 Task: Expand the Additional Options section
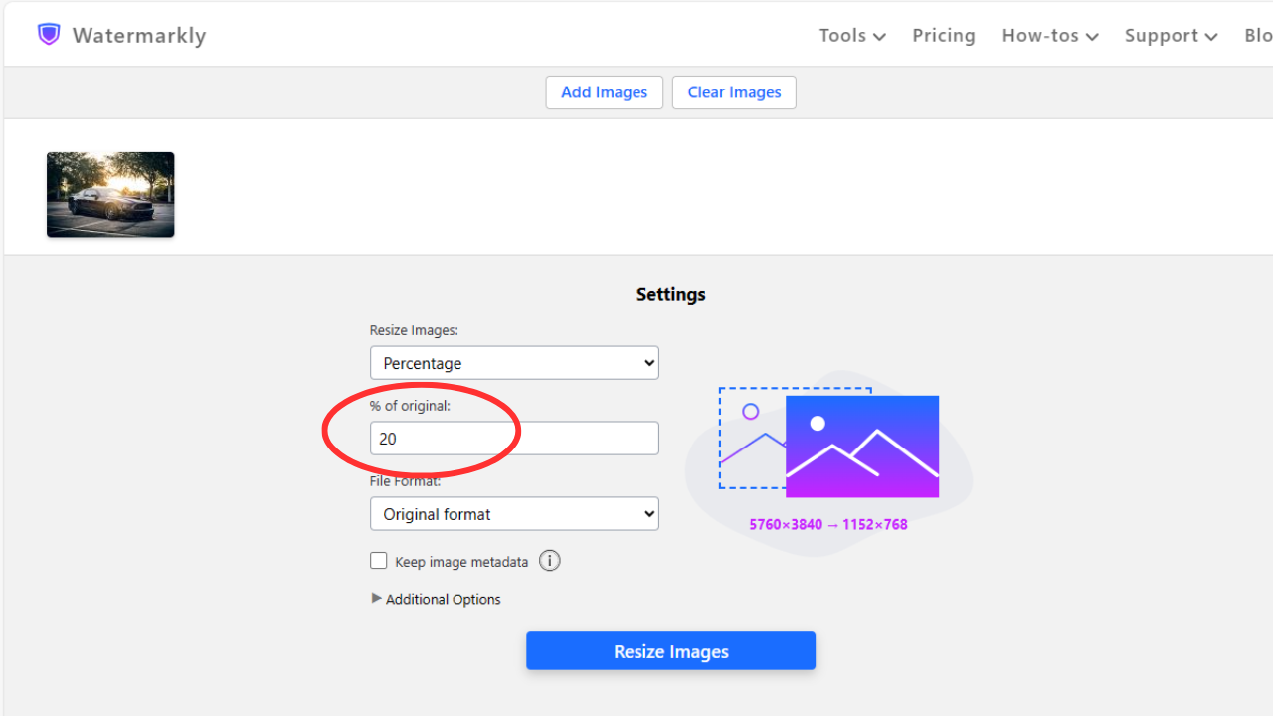click(436, 599)
